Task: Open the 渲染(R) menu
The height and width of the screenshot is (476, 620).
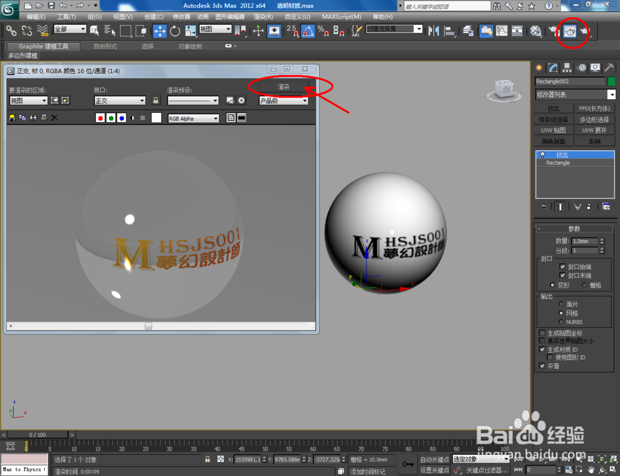Action: [x=263, y=17]
